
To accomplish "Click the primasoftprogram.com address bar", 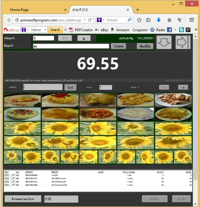I will [50, 20].
